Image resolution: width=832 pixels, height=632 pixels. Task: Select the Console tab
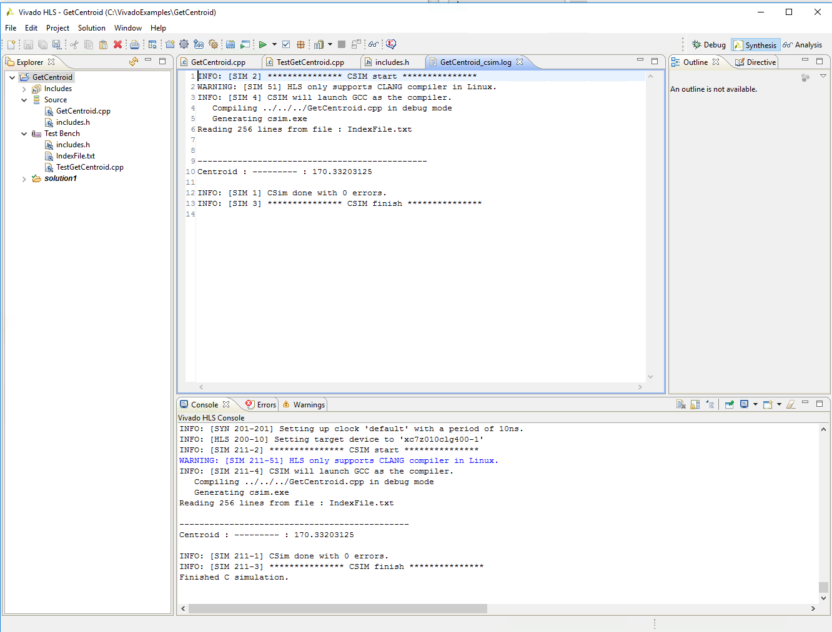tap(204, 405)
